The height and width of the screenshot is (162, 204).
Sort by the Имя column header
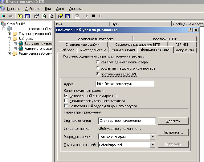82,24
